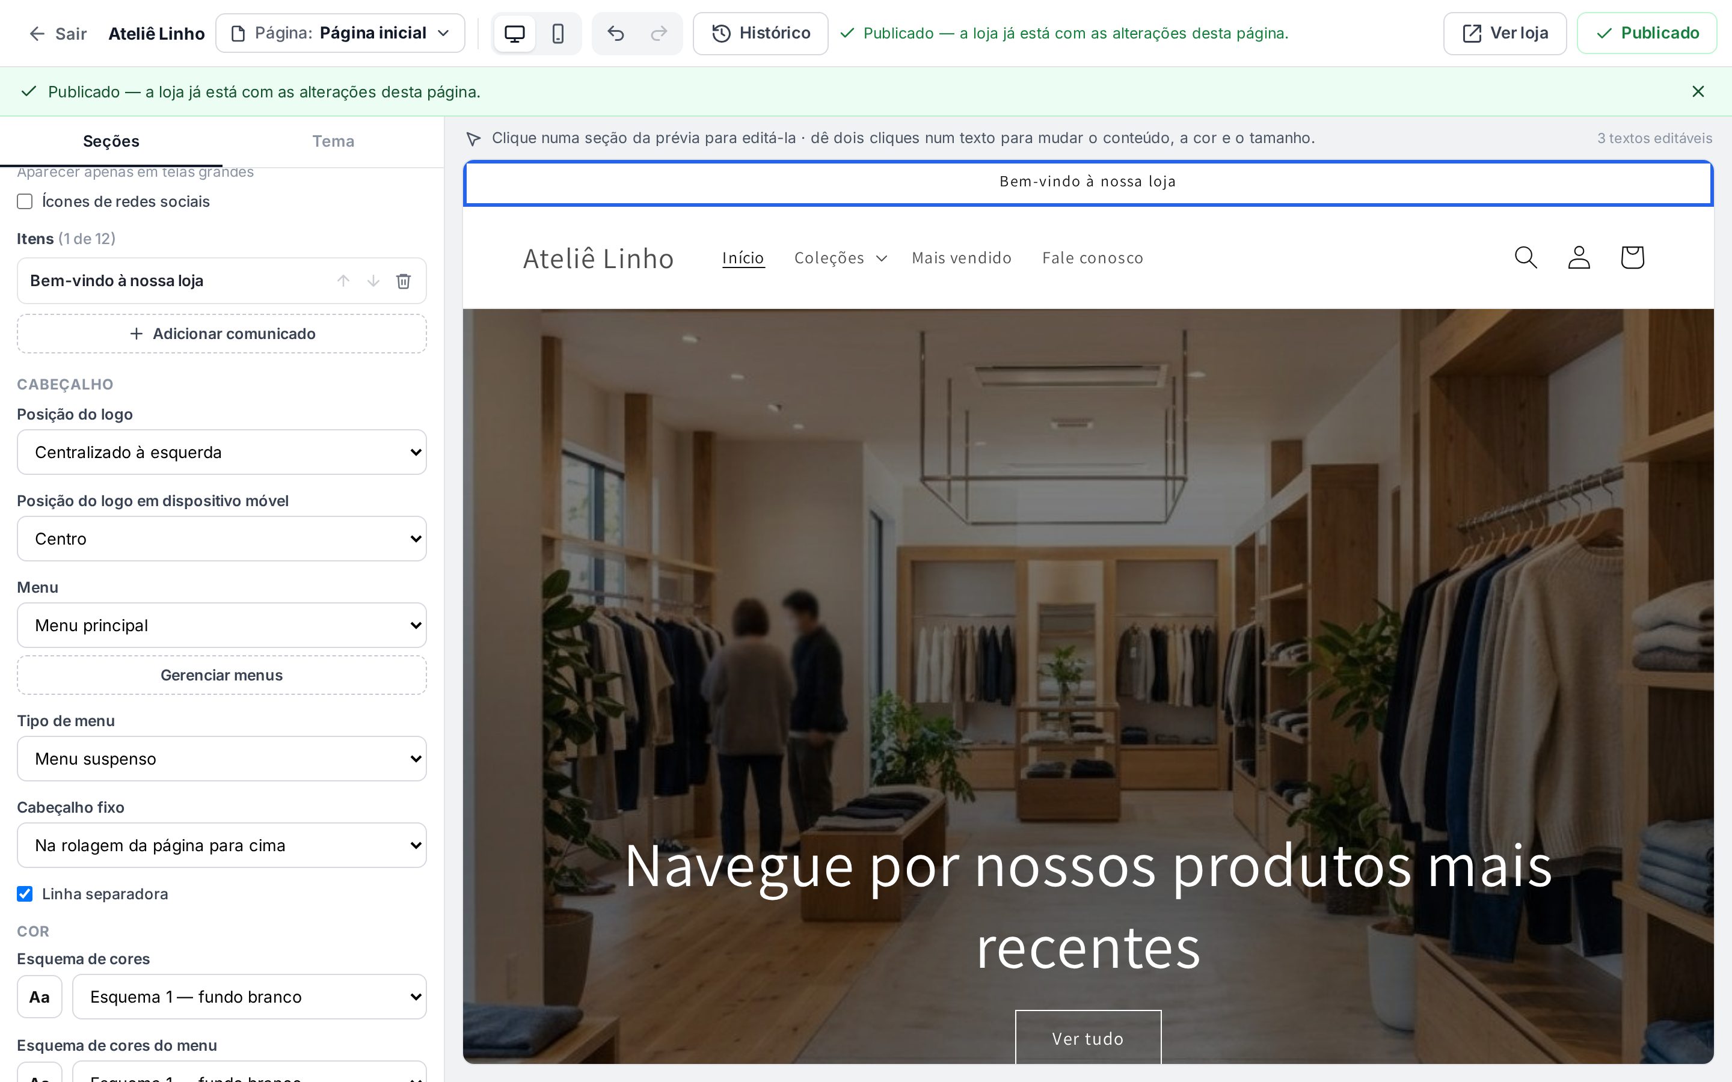Move 'Bem-vindo à nossa loja' item up

[x=343, y=281]
